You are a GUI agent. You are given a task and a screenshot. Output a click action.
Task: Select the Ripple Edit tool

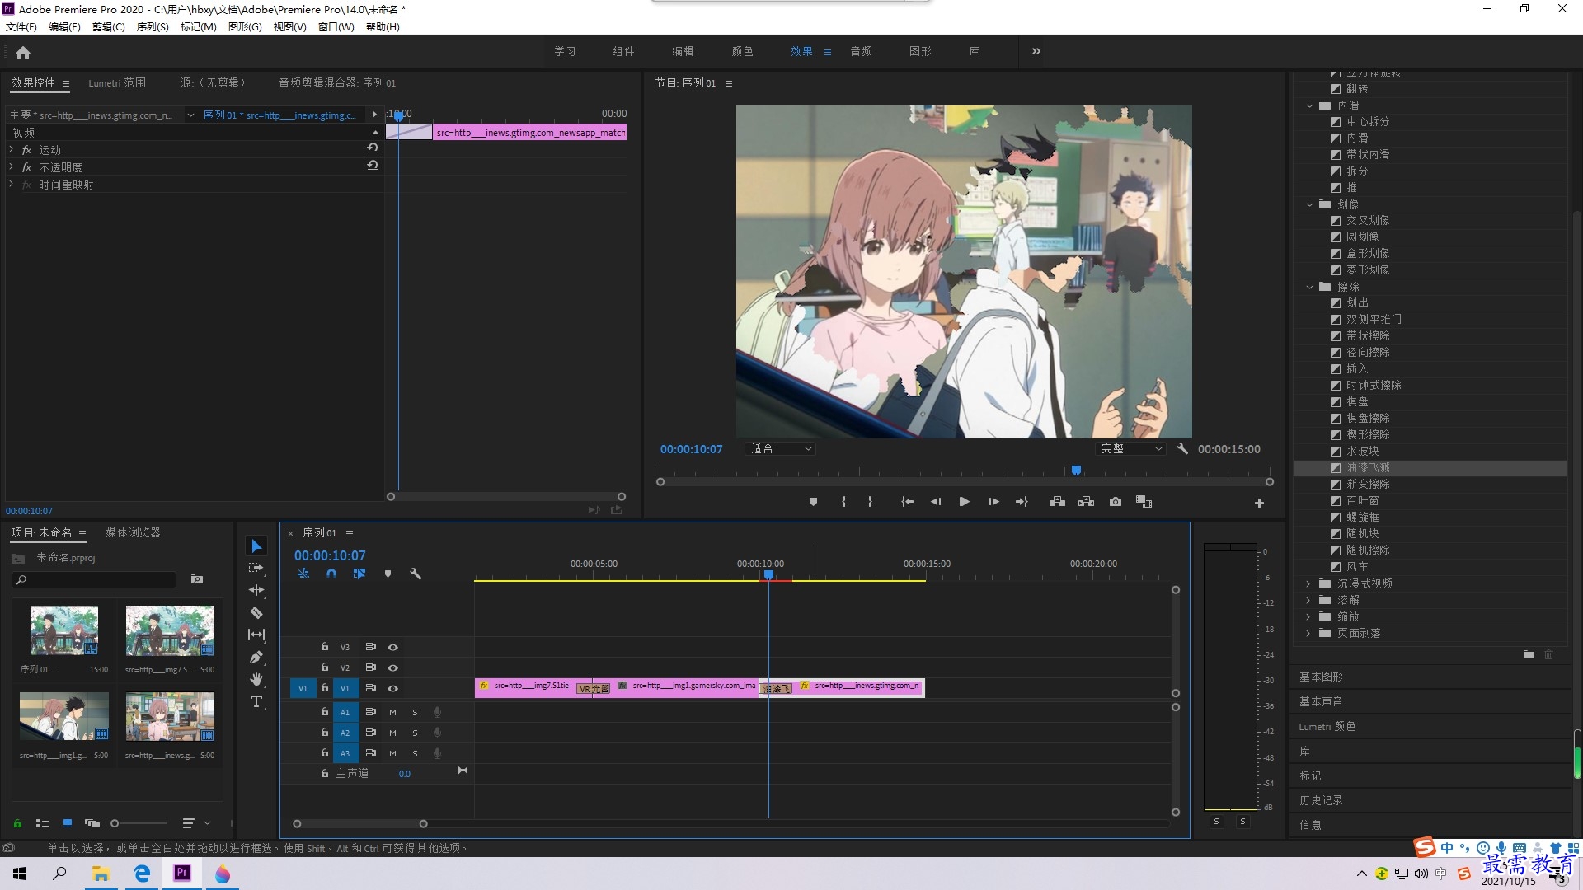[256, 590]
